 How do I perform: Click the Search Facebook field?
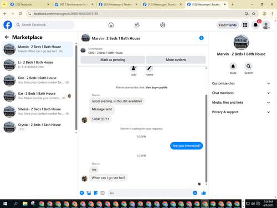pos(44,25)
